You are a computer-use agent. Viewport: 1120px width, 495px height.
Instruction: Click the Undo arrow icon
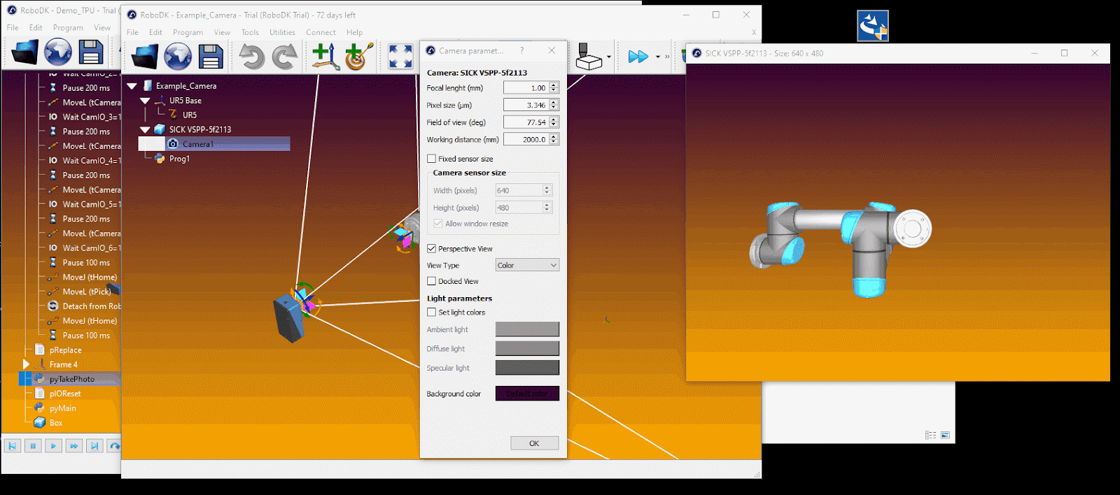pos(252,57)
